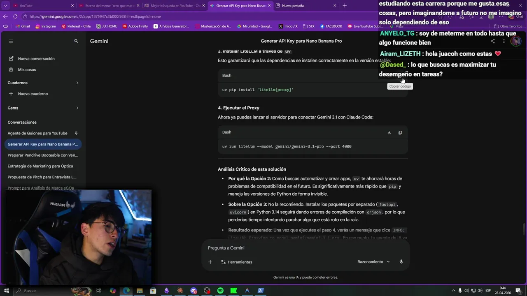Open the Adobe Firefly bookmark

(x=135, y=26)
